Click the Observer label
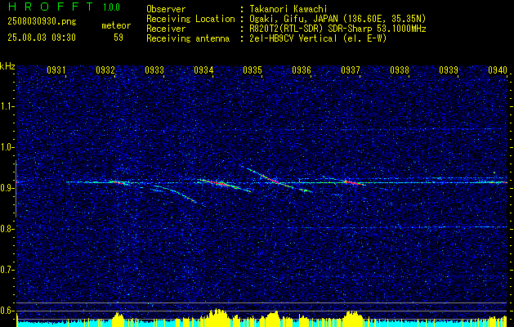Image resolution: width=514 pixels, height=327 pixels. point(166,9)
